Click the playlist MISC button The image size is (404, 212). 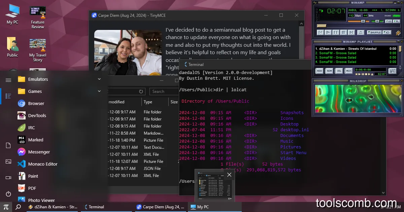coord(349,71)
